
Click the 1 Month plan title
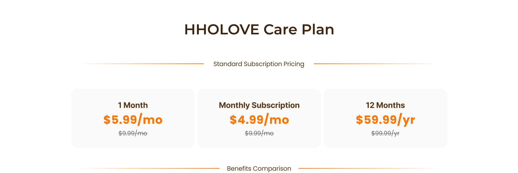tap(133, 105)
